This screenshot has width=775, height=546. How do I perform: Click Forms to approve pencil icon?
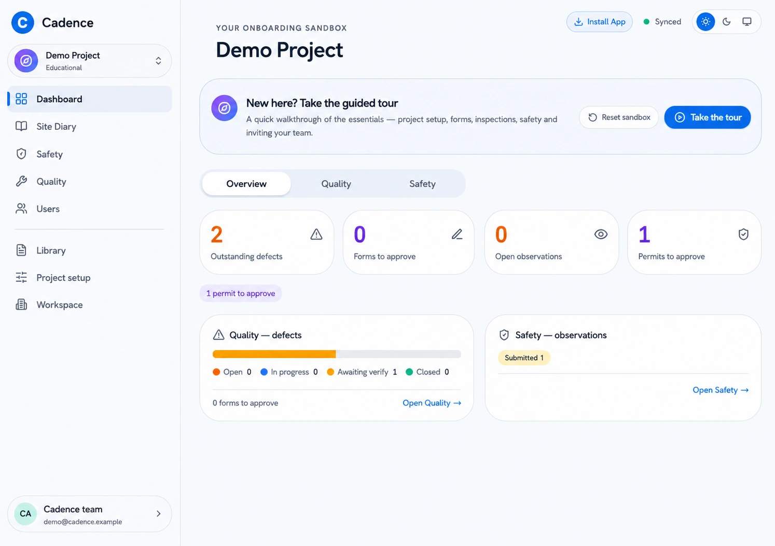457,235
